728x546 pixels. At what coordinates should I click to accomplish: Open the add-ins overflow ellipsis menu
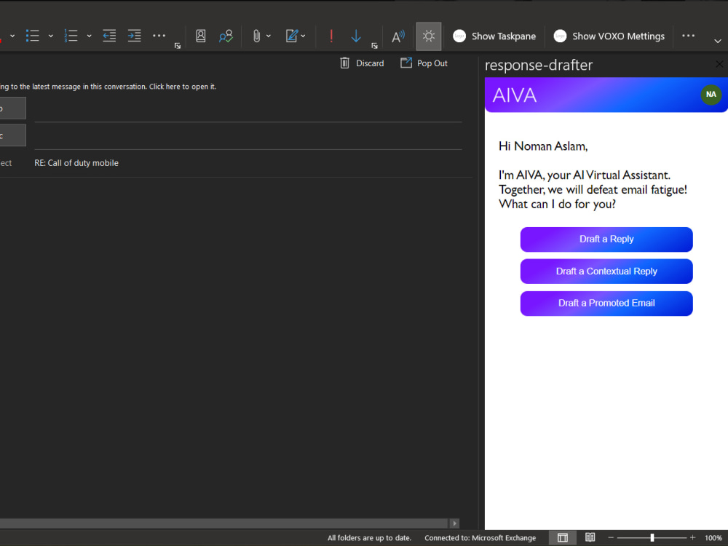(688, 36)
